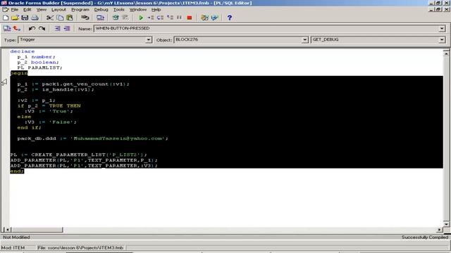Click the breakpoint marker in the editor margin
This screenshot has width=451, height=253.
click(4, 83)
